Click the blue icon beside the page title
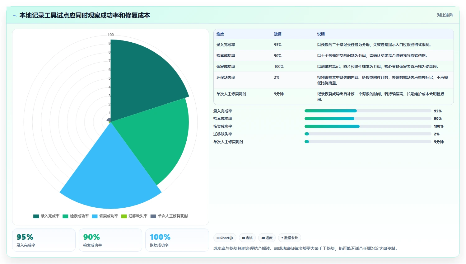This screenshot has height=264, width=466. [15, 16]
